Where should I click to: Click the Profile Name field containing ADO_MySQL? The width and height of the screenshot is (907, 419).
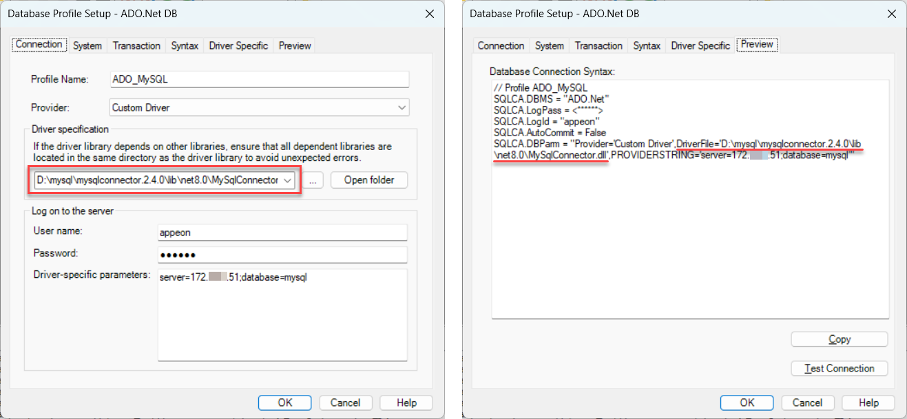[259, 79]
